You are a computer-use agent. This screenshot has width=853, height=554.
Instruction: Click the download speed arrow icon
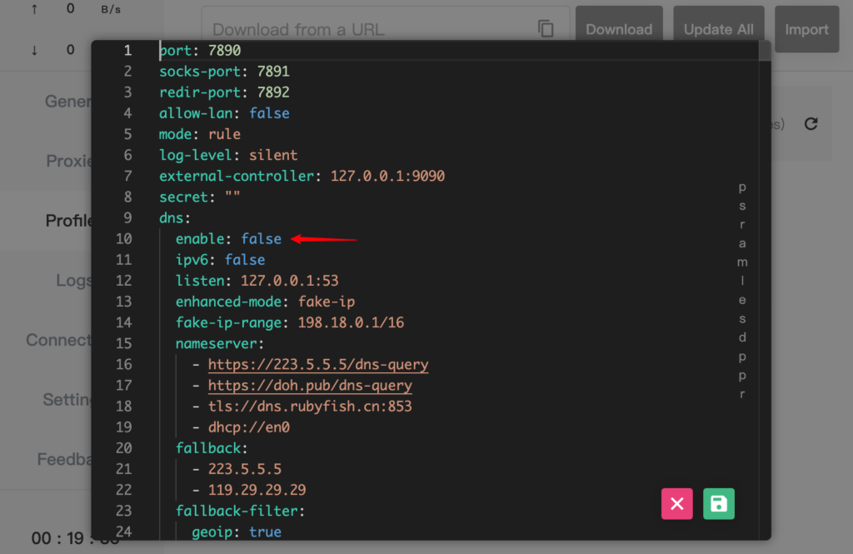[34, 50]
